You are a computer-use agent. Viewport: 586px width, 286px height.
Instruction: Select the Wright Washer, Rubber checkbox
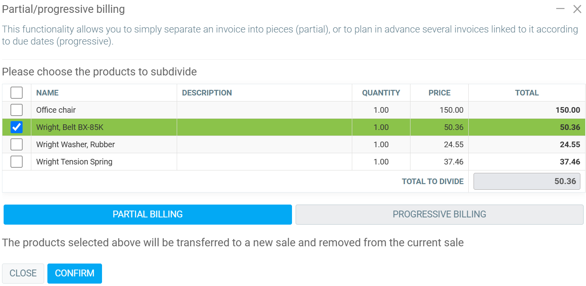(16, 144)
